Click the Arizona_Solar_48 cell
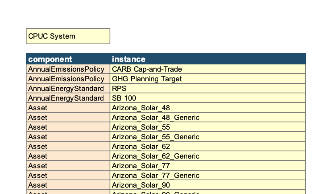Viewport: 323px width, 194px height. point(207,108)
